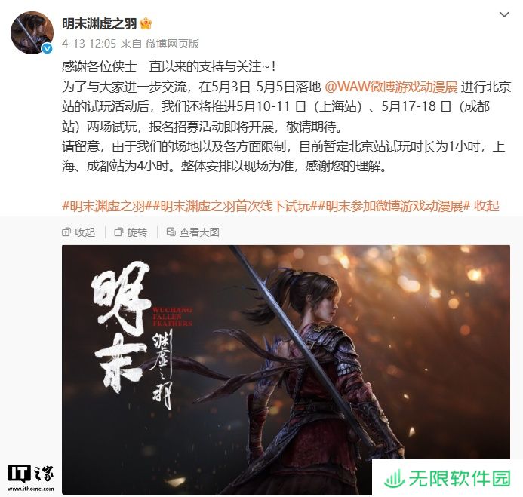Click the gold crown member icon
The image size is (523, 497).
146,23
